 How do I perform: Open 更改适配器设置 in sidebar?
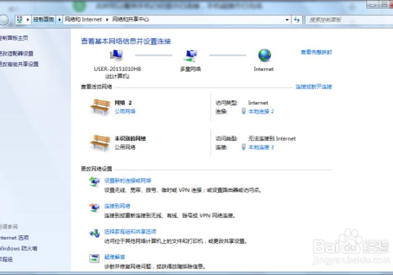16,53
